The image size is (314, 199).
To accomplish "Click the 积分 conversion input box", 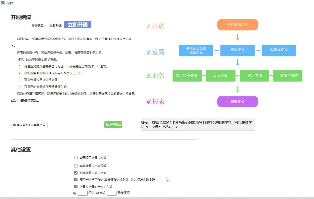I will (x=83, y=193).
